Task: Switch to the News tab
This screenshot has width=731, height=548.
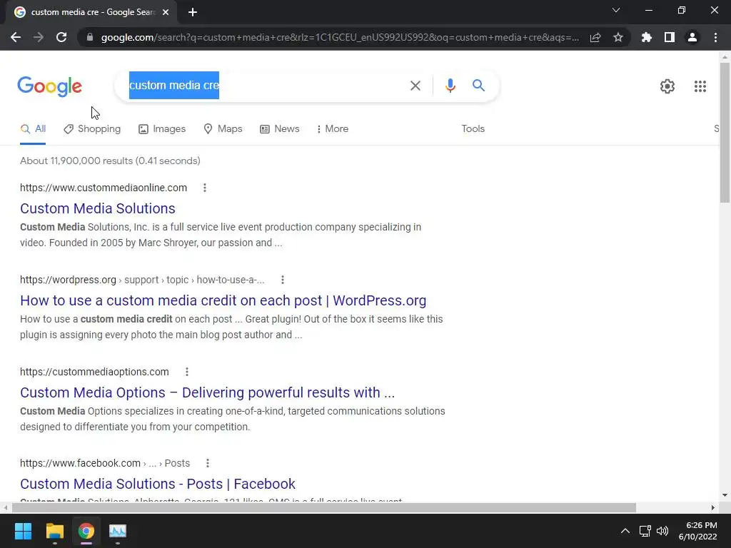Action: point(280,129)
